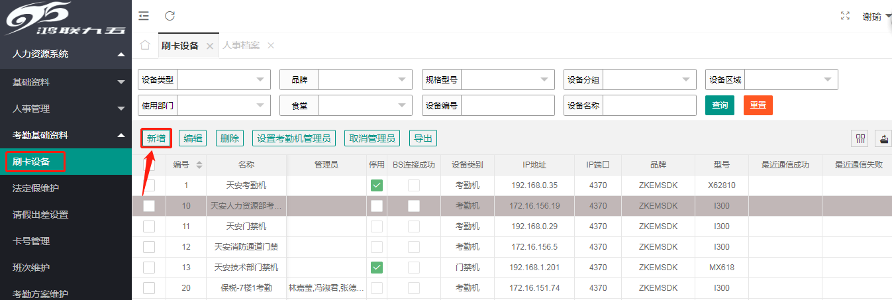Toggle fullscreen mode icon
892x300 pixels.
tap(845, 16)
